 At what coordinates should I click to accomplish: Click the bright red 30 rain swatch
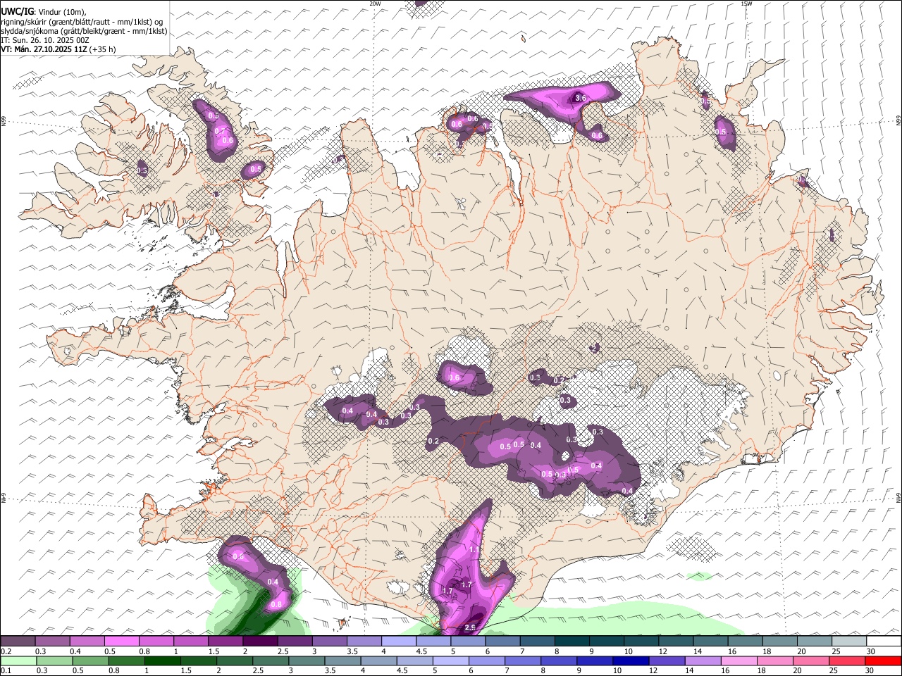pos(882,661)
